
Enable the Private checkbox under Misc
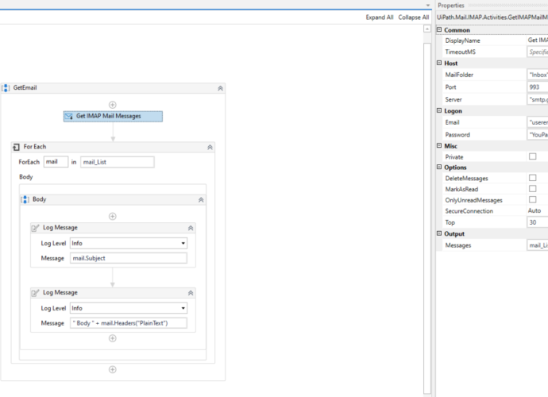click(533, 157)
